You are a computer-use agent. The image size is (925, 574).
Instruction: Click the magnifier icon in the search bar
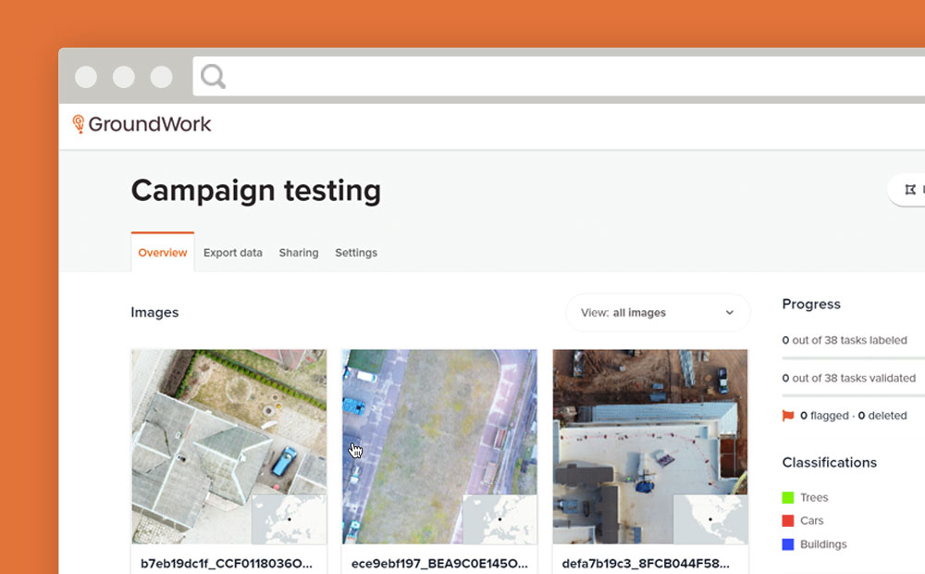point(213,76)
